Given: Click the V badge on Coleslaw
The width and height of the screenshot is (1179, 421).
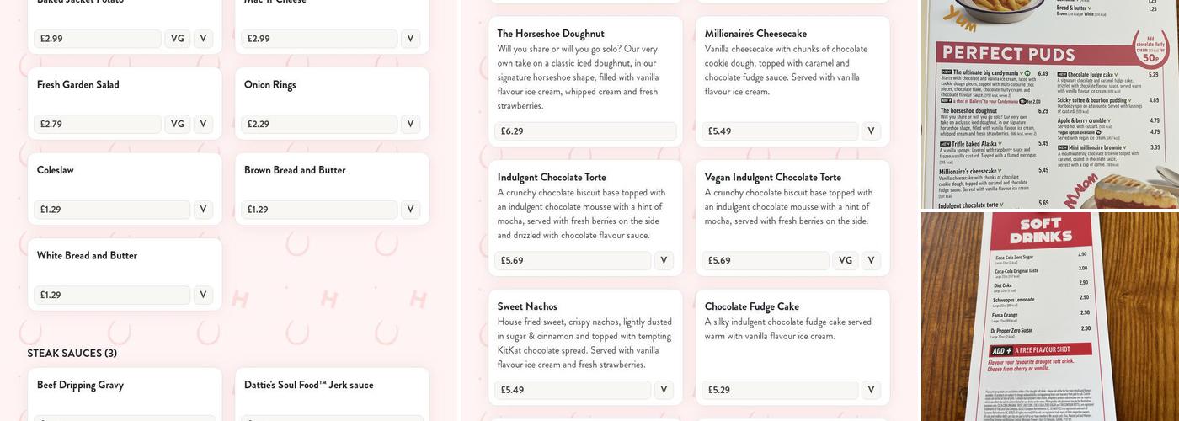Looking at the screenshot, I should click(203, 210).
